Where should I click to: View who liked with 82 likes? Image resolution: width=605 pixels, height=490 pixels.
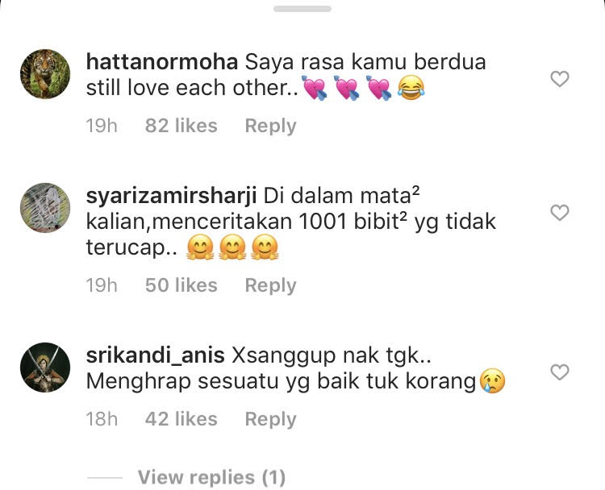[x=181, y=126]
